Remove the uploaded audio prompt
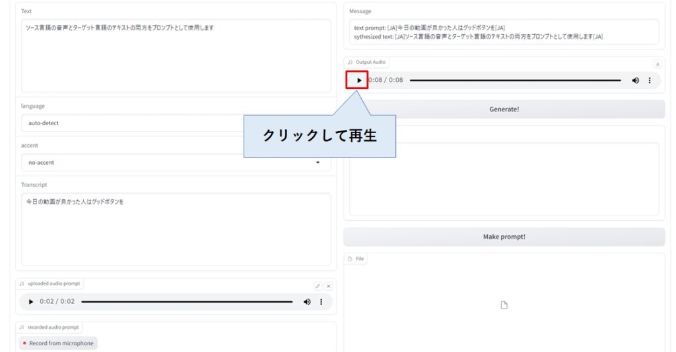The image size is (676, 352). [329, 286]
